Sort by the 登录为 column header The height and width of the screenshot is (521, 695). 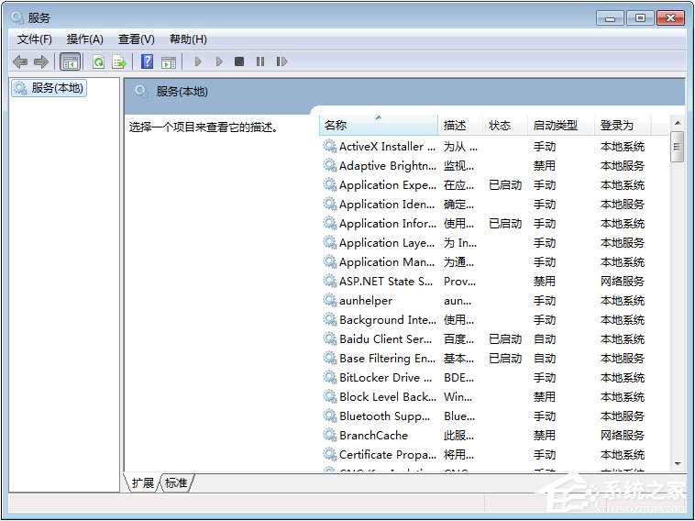[623, 126]
